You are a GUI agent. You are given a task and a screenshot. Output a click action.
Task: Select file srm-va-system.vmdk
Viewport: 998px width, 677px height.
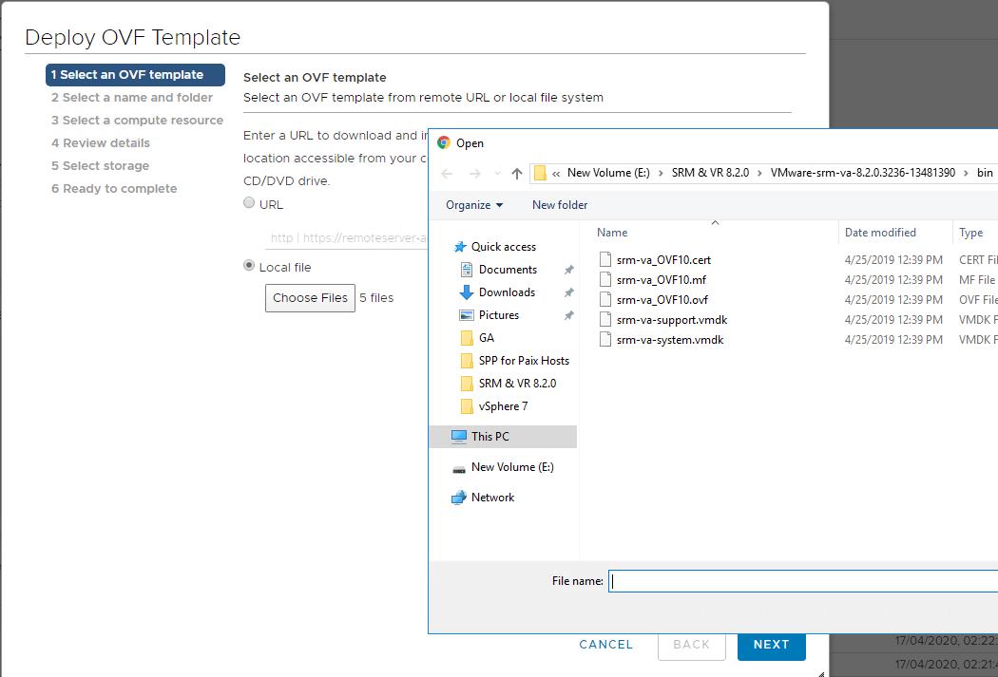tap(669, 340)
